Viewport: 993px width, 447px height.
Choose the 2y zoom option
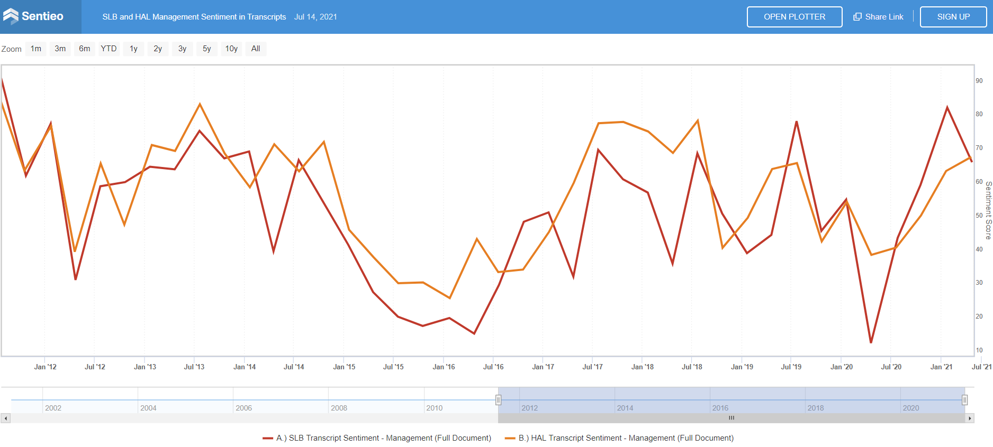click(x=158, y=49)
